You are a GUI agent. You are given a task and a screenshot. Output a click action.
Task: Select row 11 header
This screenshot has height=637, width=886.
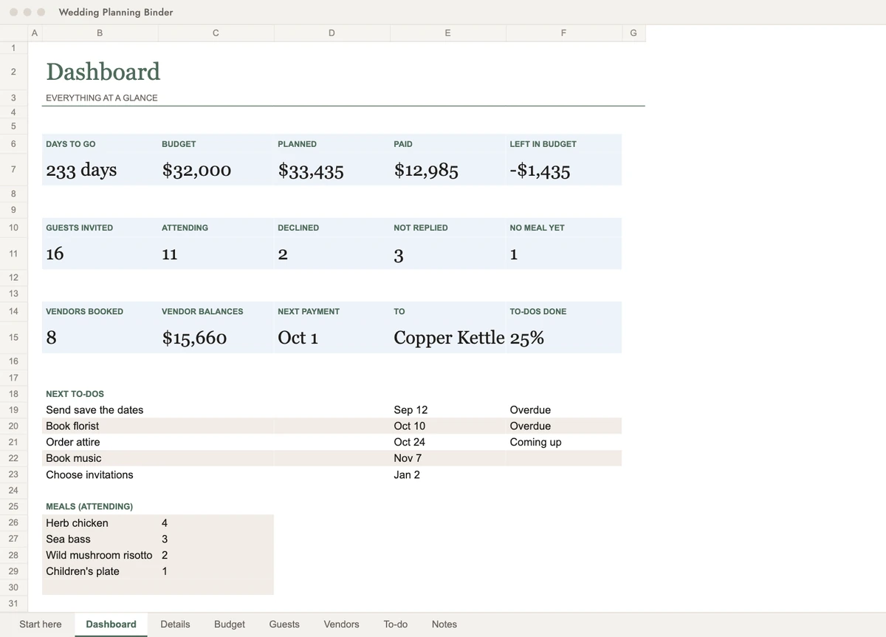13,253
